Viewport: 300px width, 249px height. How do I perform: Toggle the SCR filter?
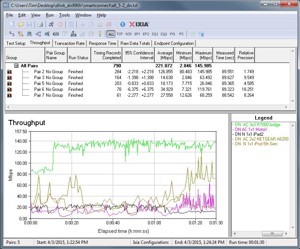click(x=129, y=34)
